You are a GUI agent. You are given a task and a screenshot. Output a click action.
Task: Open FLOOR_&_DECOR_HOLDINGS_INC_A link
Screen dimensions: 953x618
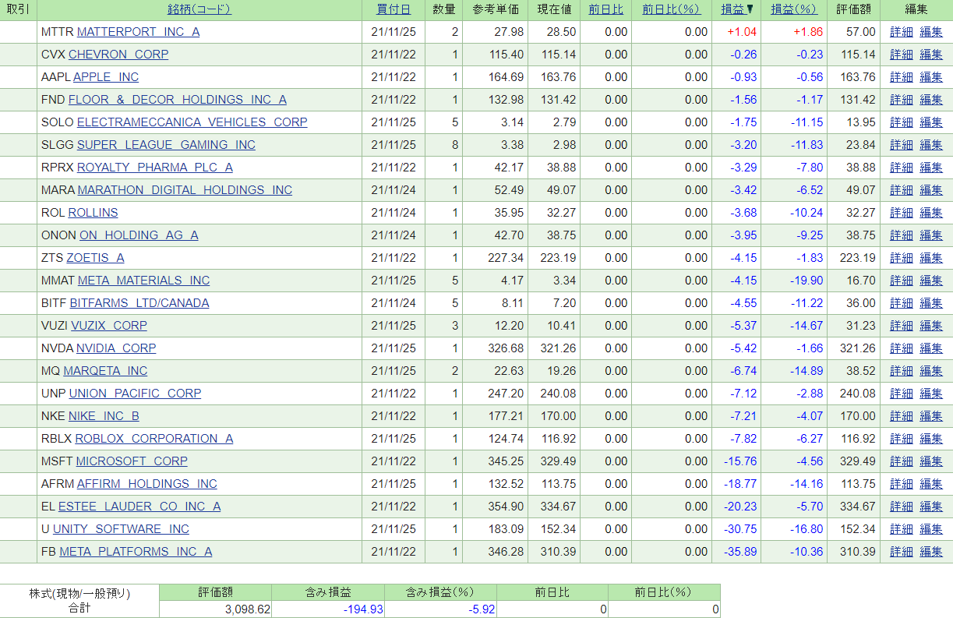point(178,100)
